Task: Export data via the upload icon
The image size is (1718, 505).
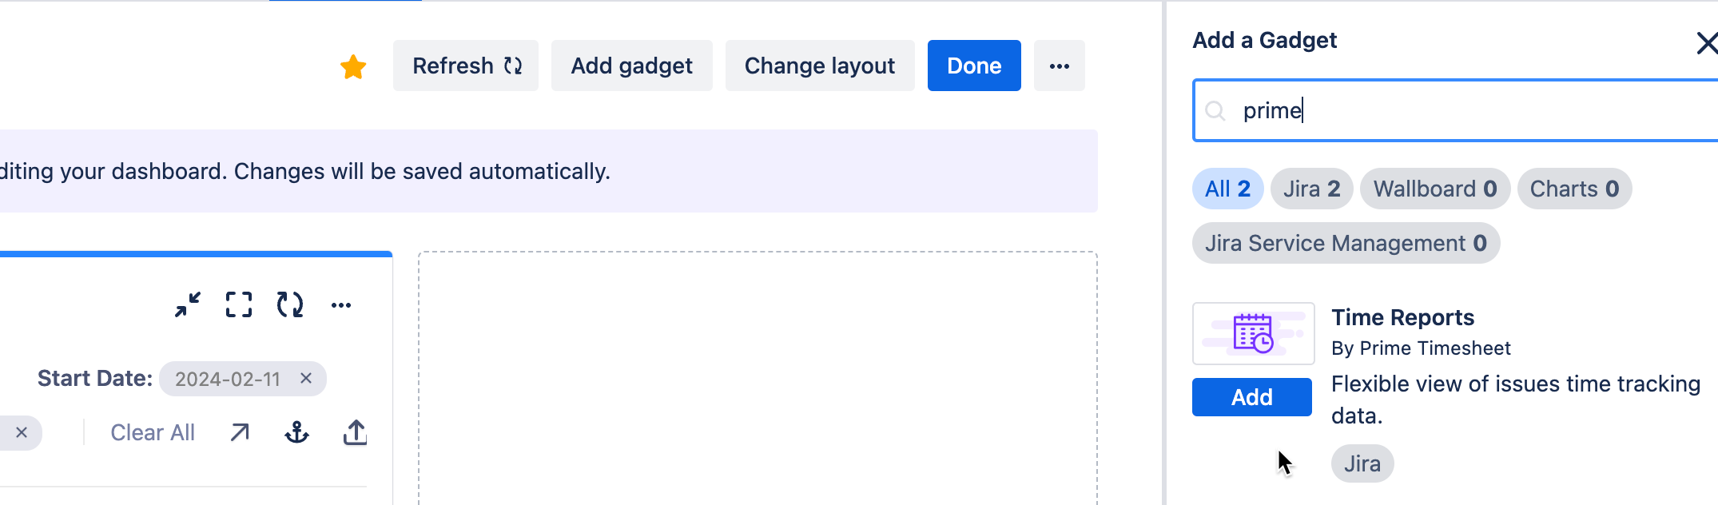Action: click(x=354, y=432)
